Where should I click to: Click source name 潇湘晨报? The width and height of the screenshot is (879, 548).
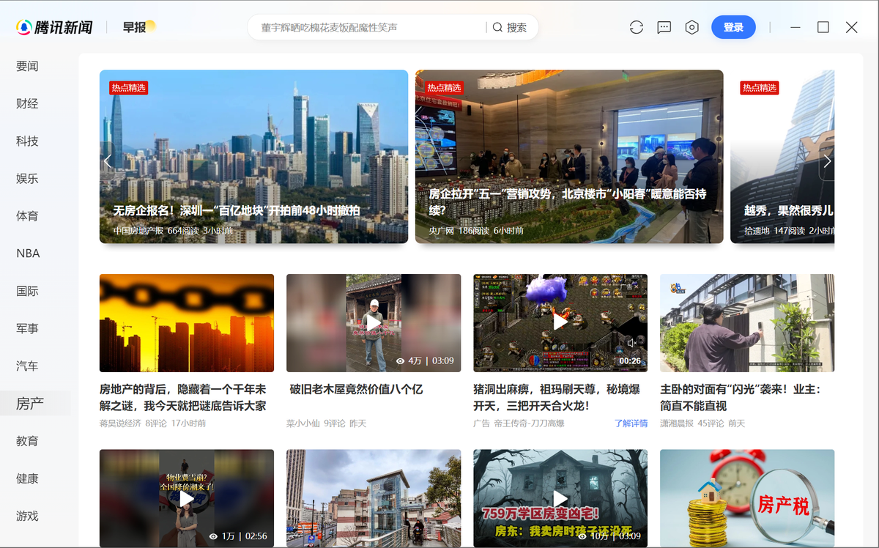pyautogui.click(x=677, y=423)
